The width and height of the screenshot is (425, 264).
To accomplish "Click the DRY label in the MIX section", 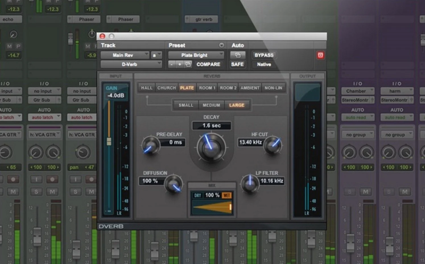I will (x=197, y=195).
